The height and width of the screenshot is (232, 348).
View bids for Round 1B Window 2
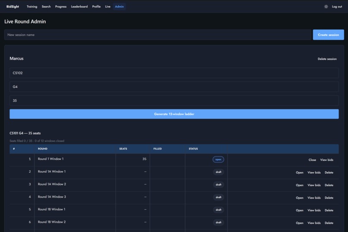(314, 223)
